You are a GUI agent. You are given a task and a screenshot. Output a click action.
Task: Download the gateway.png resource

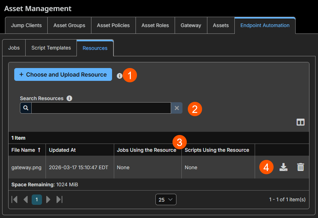coord(283,167)
